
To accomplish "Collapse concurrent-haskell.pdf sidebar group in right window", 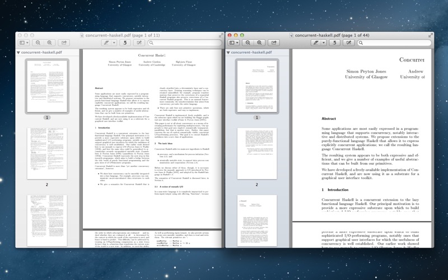I will point(228,53).
